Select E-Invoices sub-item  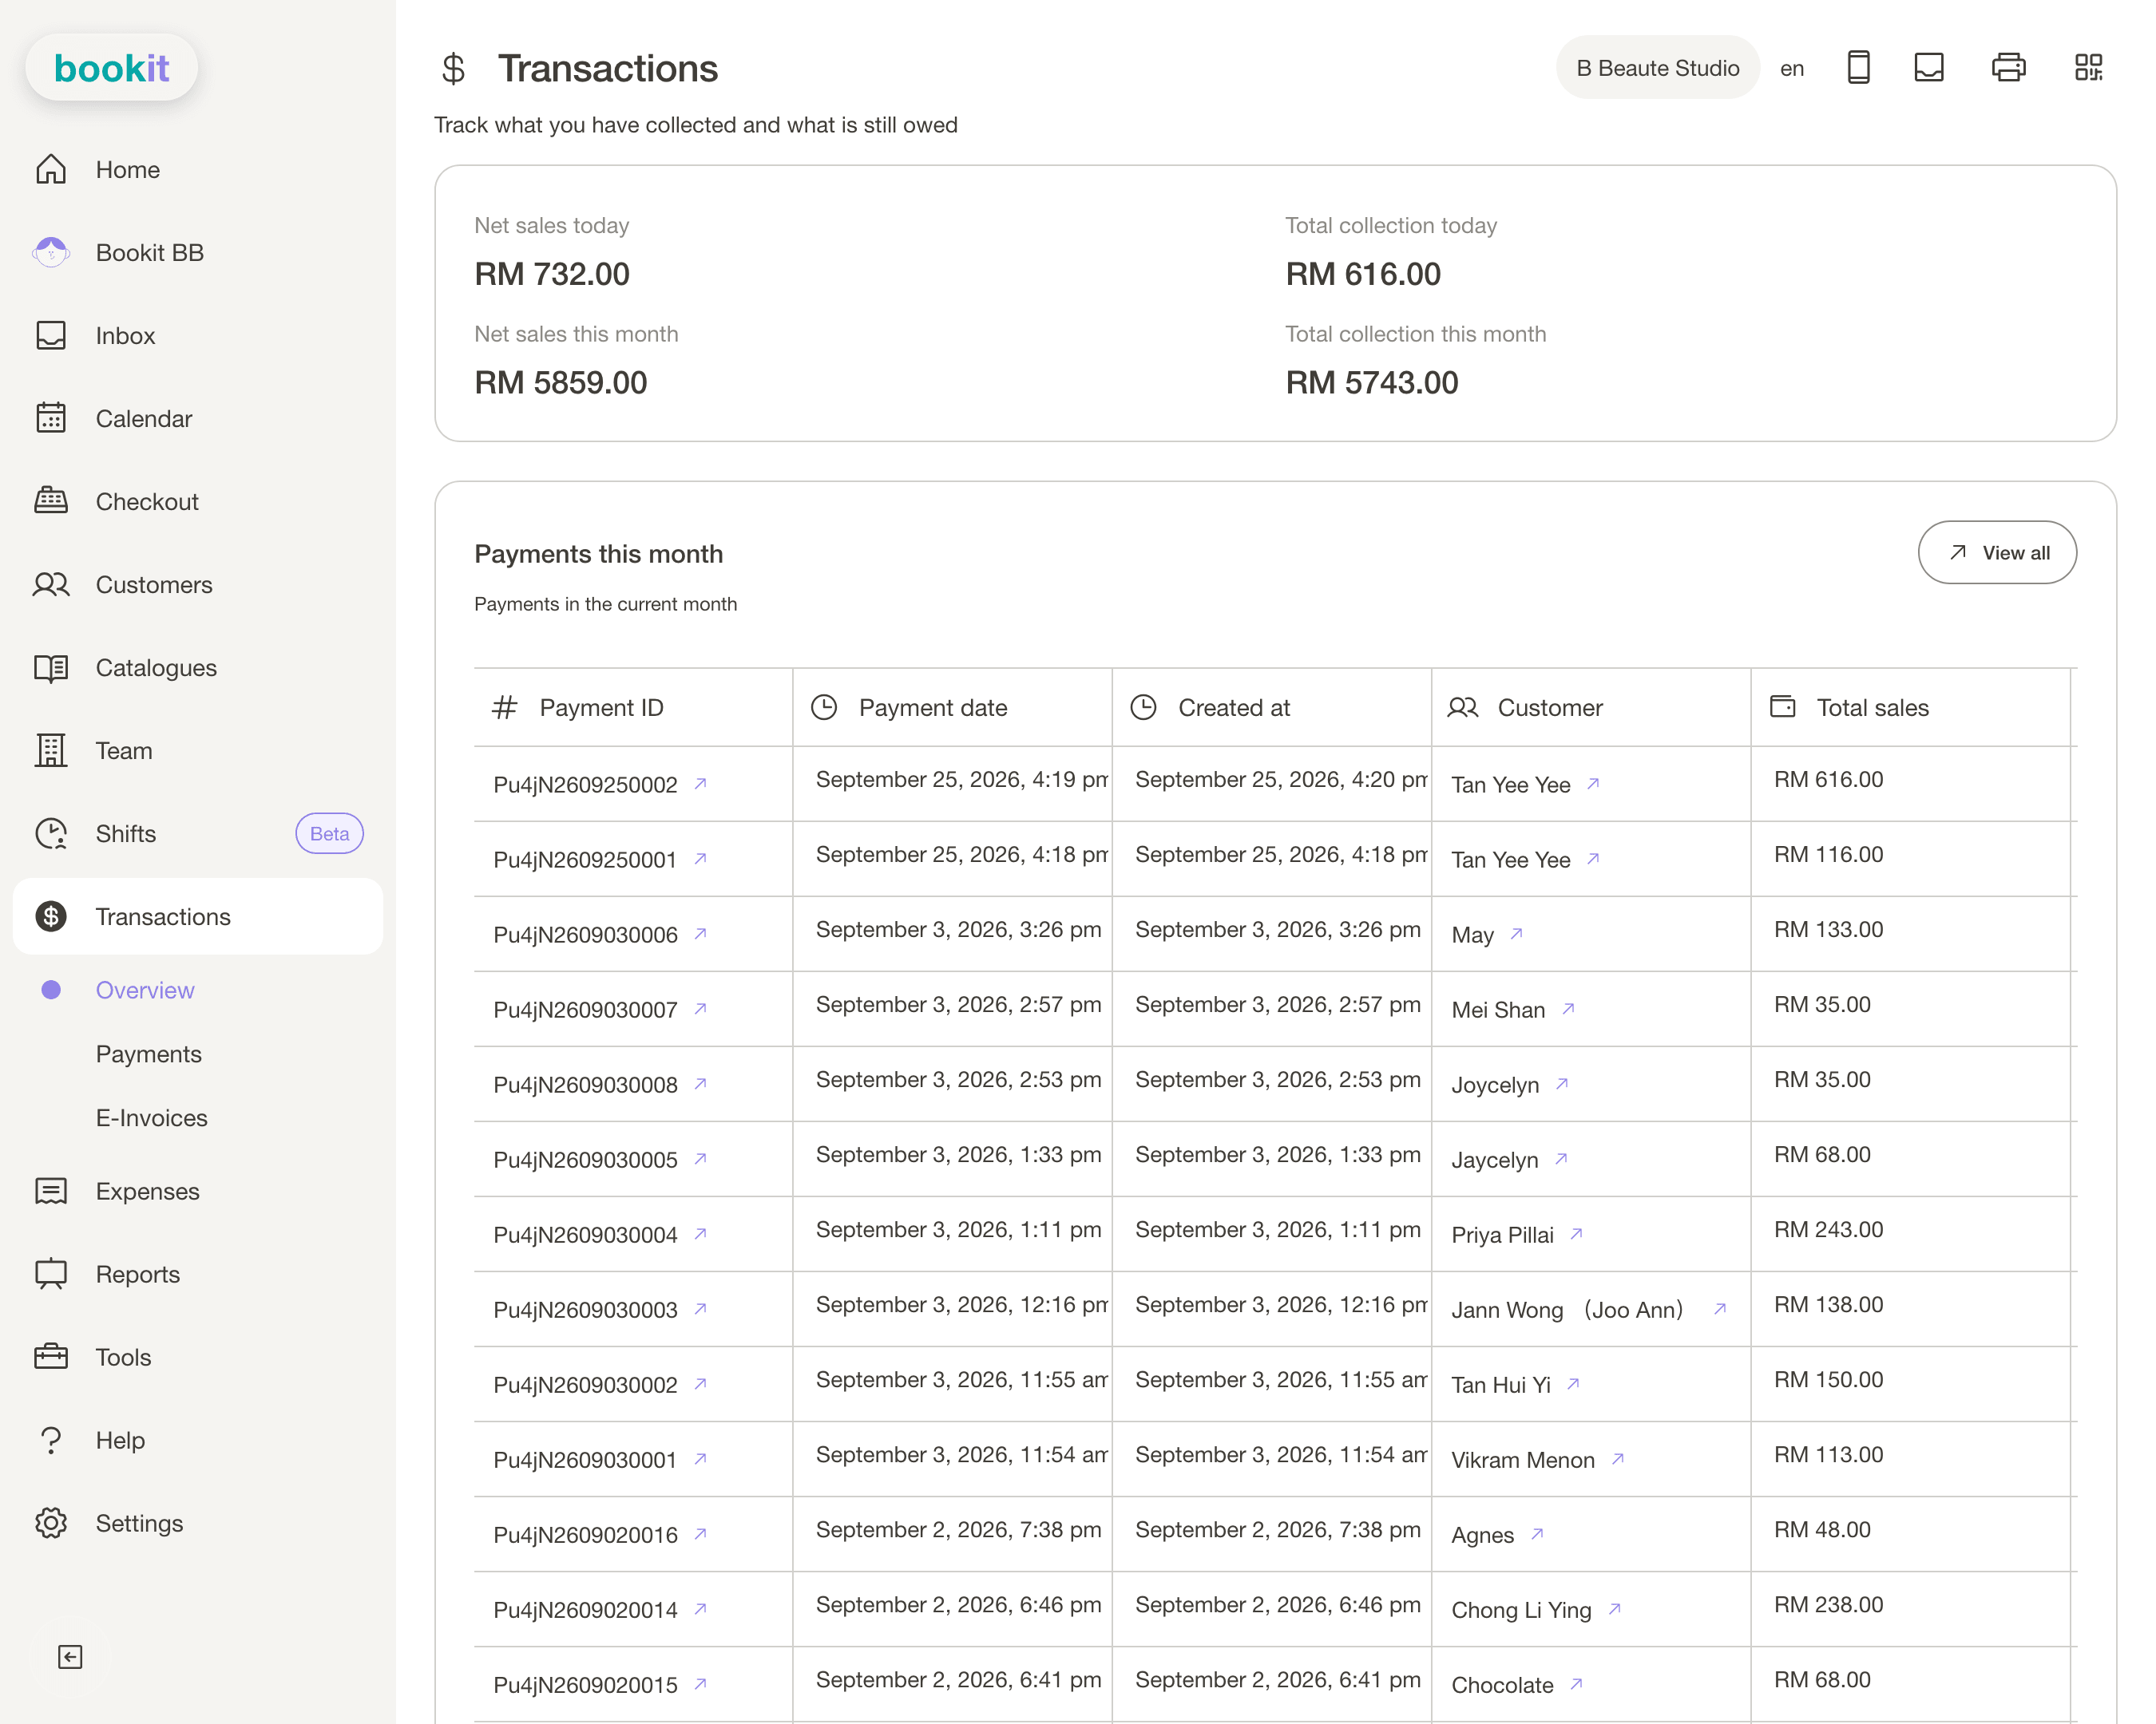151,1117
